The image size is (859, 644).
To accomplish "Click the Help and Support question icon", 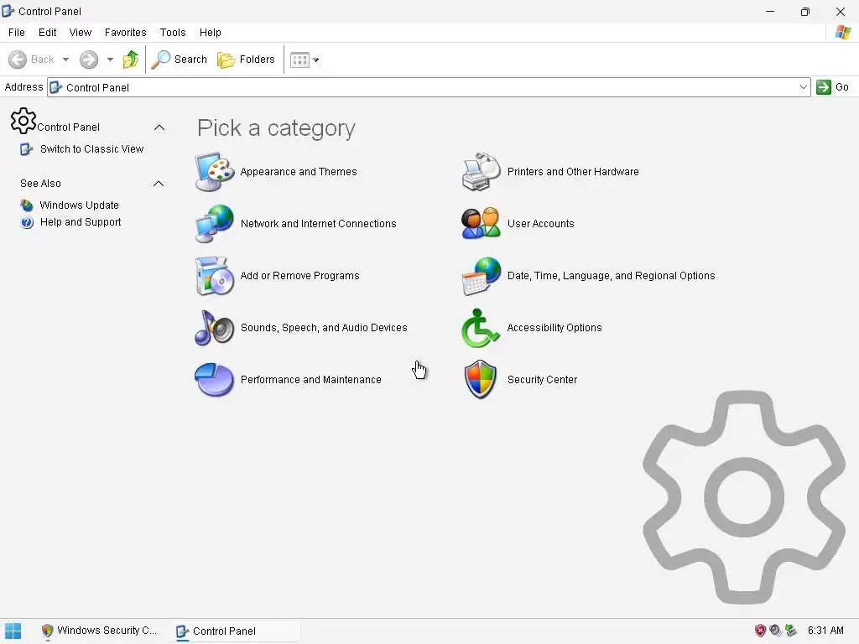I will pyautogui.click(x=27, y=222).
